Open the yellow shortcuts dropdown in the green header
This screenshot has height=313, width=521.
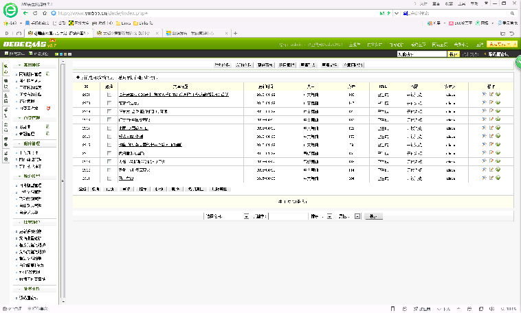[x=502, y=44]
